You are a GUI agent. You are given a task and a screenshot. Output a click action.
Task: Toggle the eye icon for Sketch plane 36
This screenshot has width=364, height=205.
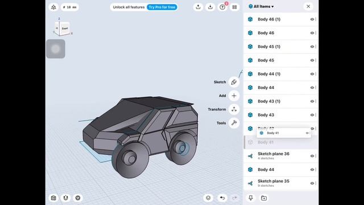(312, 156)
